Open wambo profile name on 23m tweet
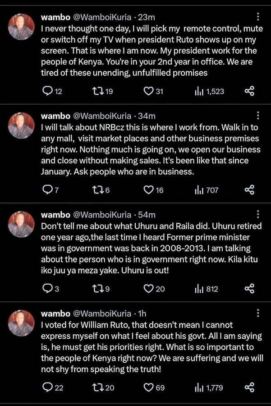 [55, 17]
